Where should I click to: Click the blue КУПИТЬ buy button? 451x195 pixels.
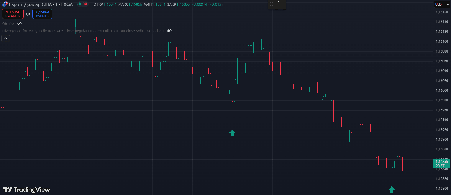42,14
